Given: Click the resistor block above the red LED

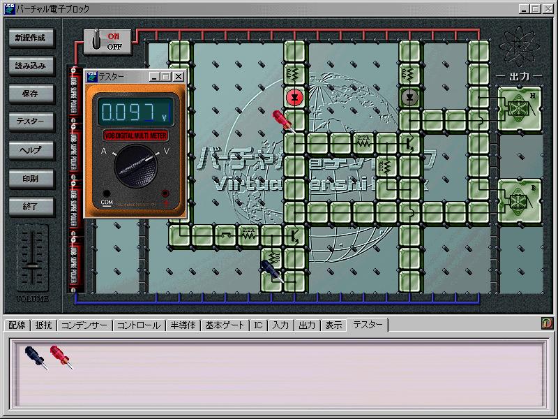Looking at the screenshot, I should (294, 74).
